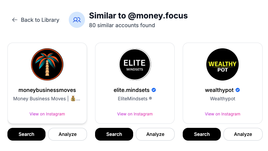The width and height of the screenshot is (268, 151).
Task: Open the Wealthy Pot profile picture
Action: 222,64
